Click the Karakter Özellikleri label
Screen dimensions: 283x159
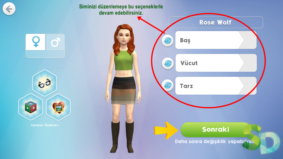pyautogui.click(x=45, y=125)
